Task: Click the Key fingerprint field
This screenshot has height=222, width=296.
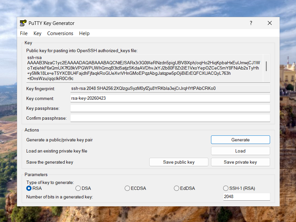Action: click(x=170, y=89)
